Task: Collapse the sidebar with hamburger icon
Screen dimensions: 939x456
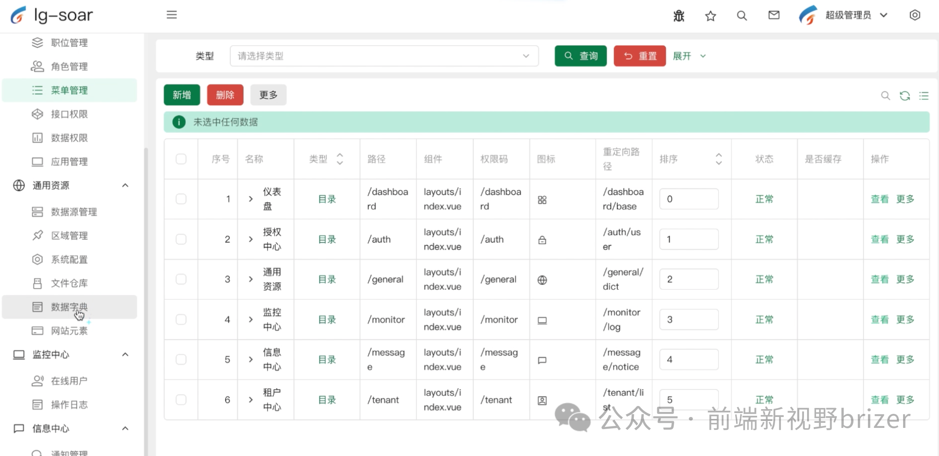Action: click(x=171, y=14)
